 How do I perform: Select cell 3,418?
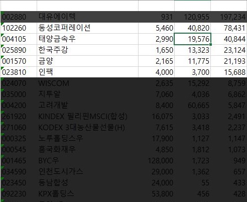tap(192, 128)
